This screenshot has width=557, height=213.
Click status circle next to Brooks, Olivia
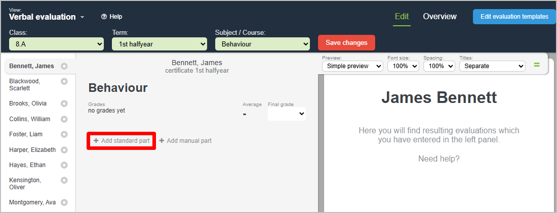coord(64,103)
